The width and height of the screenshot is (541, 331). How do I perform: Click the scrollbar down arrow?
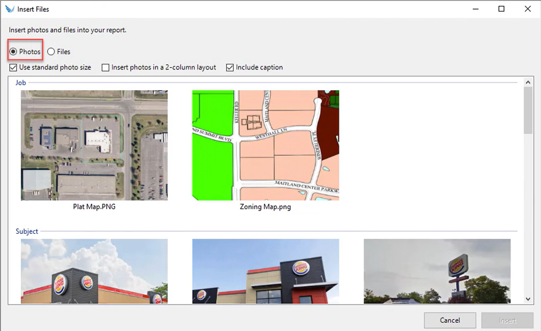point(528,299)
